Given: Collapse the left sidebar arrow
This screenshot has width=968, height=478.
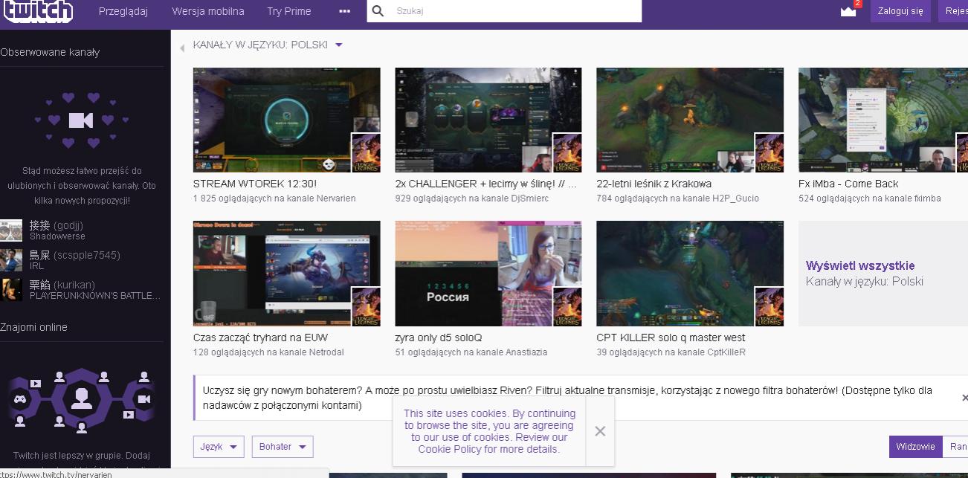Looking at the screenshot, I should click(x=182, y=48).
